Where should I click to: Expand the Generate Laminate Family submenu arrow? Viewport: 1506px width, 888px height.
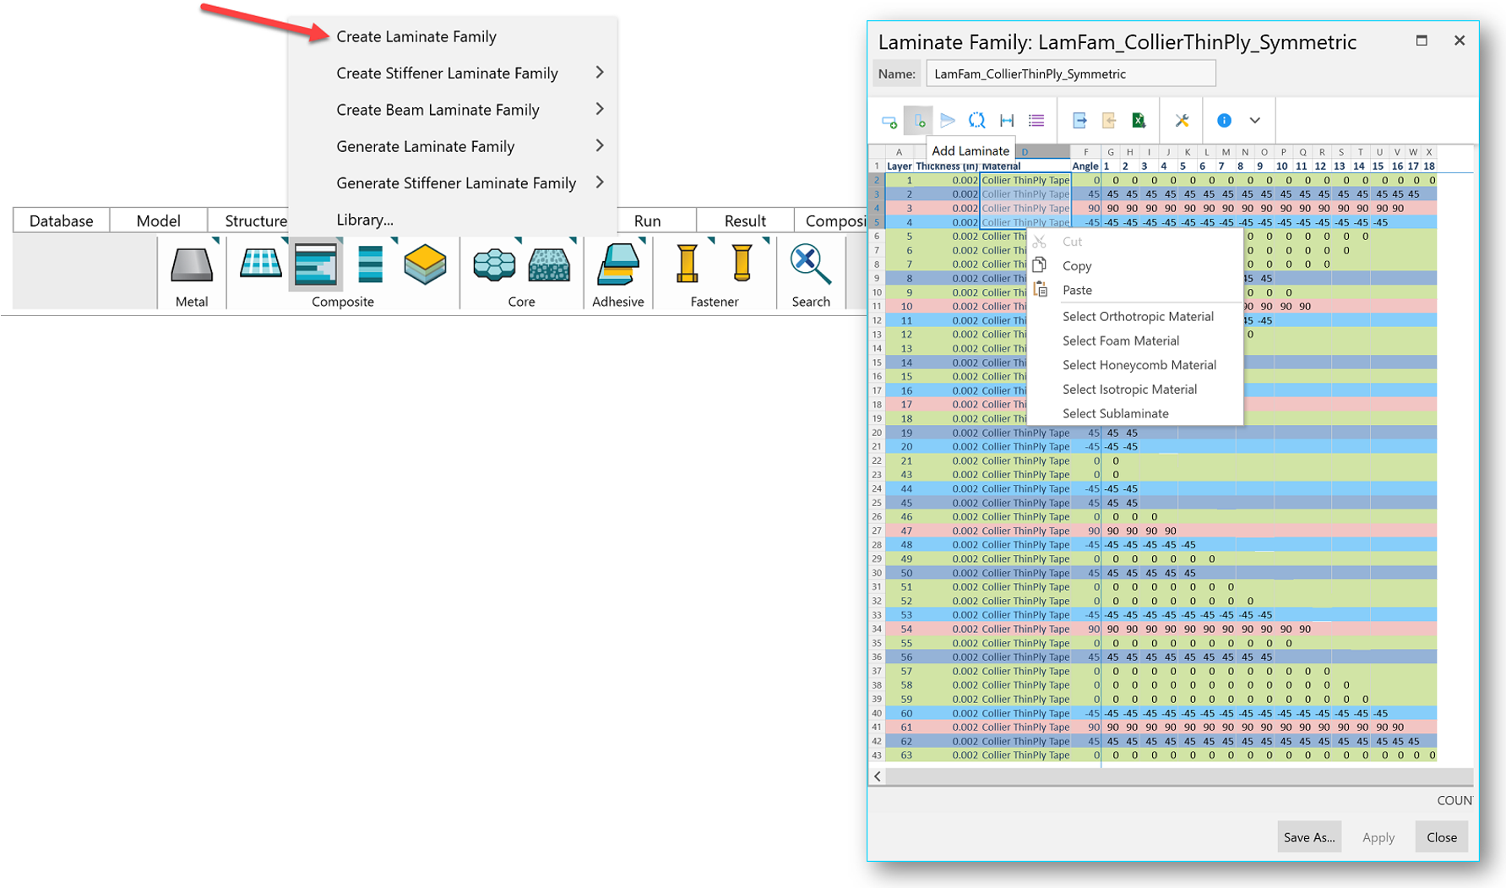(600, 145)
